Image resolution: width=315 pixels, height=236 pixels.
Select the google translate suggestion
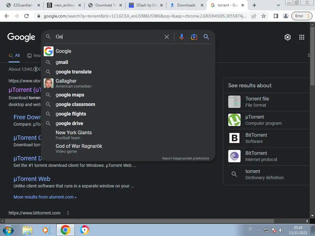(128, 72)
